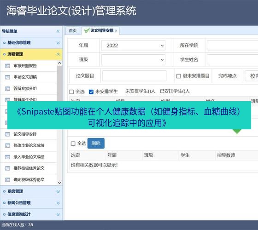
Task: Expand 系统管理 section
Action: [31, 191]
